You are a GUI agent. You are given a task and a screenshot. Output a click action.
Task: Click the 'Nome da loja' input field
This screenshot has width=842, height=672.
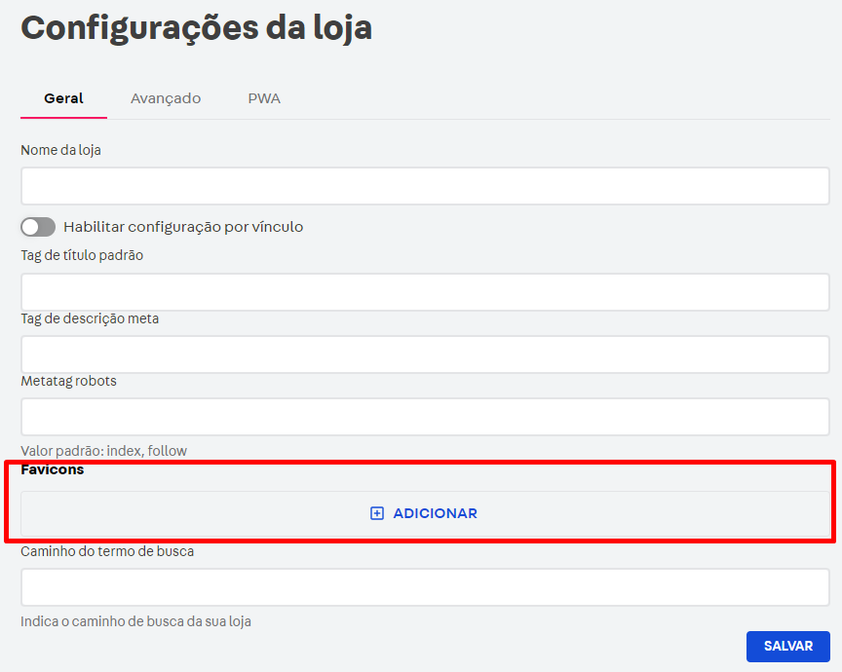(x=424, y=186)
